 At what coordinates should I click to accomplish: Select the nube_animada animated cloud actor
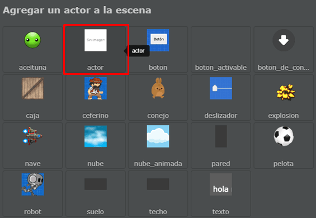coord(158,145)
